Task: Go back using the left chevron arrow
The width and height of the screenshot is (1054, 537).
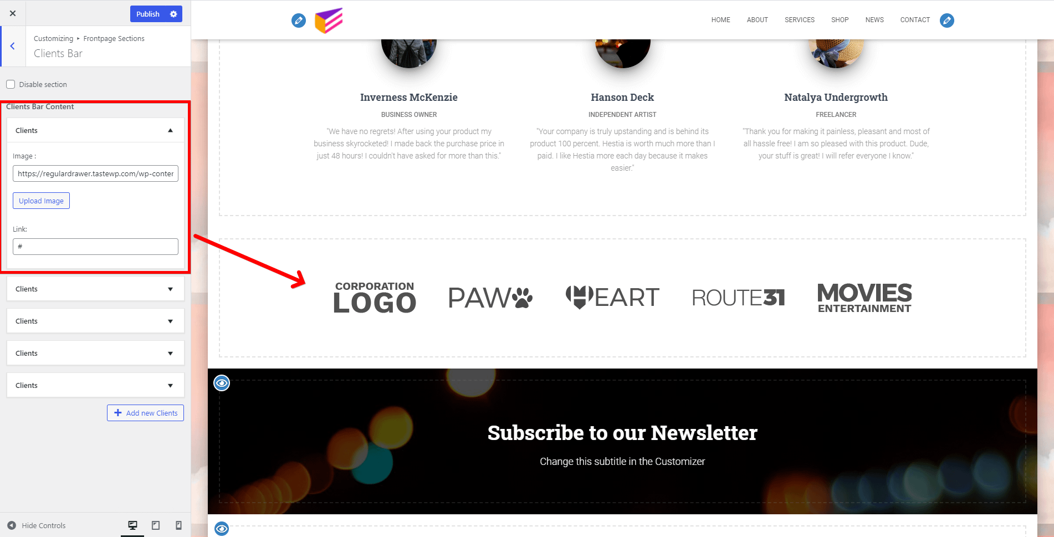Action: coord(12,47)
